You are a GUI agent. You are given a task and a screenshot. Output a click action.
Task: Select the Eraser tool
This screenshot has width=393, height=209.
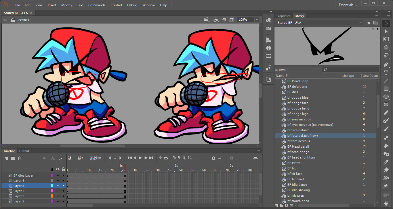pos(386,170)
